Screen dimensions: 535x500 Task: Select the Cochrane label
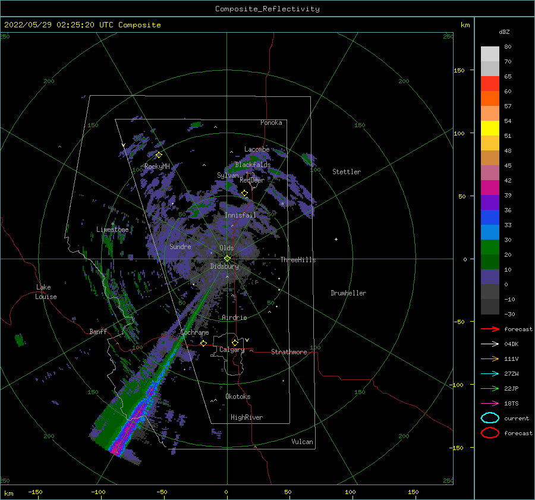pos(194,332)
